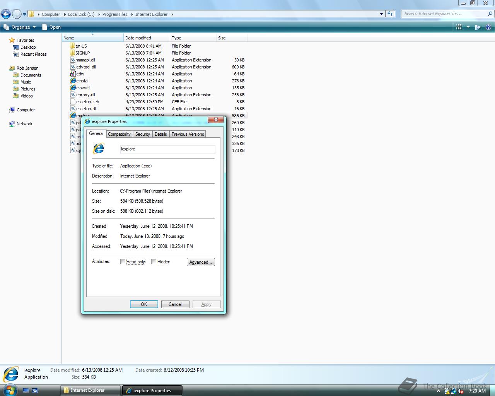The height and width of the screenshot is (396, 495).
Task: Switch to Security tab
Action: [142, 134]
